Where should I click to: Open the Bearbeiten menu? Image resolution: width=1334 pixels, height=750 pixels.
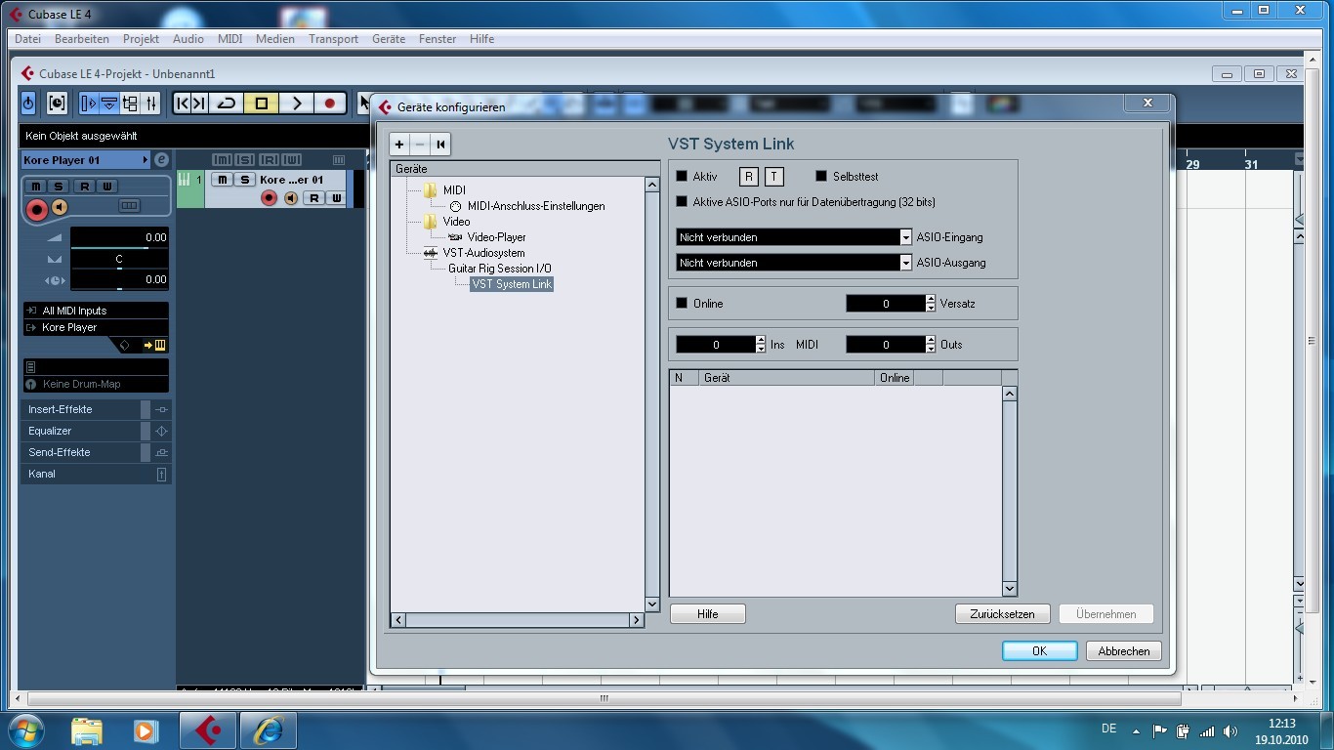click(82, 39)
